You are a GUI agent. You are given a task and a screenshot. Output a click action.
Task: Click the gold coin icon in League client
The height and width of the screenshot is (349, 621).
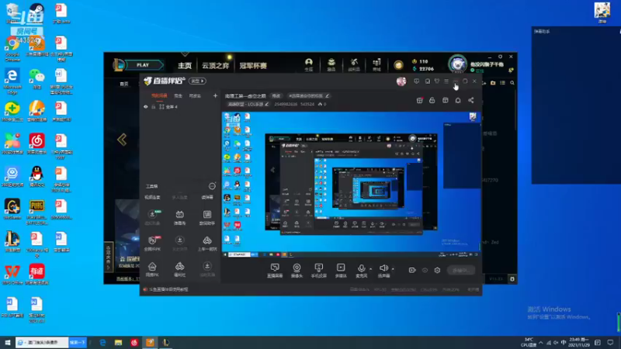click(398, 65)
